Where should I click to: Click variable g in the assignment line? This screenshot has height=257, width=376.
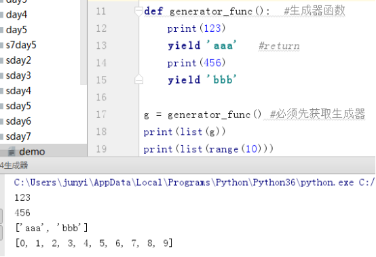click(x=147, y=115)
